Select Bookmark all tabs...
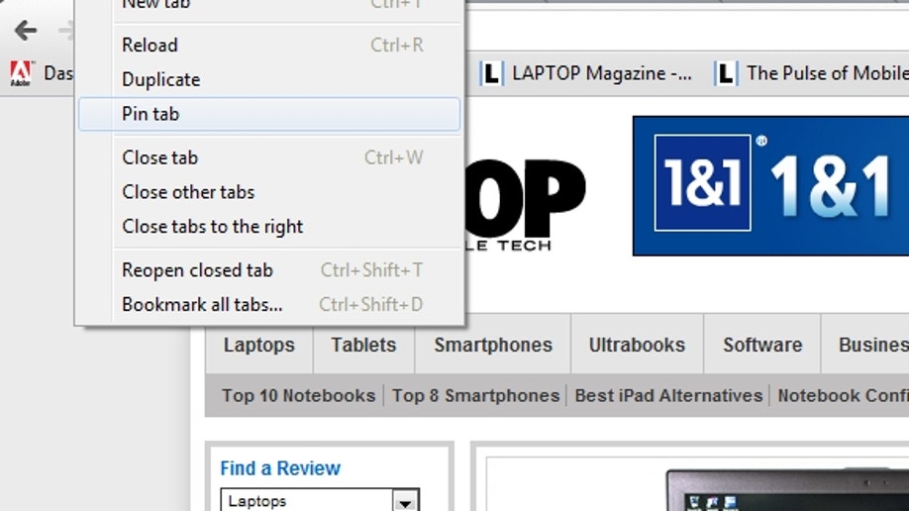The image size is (909, 511). [269, 304]
